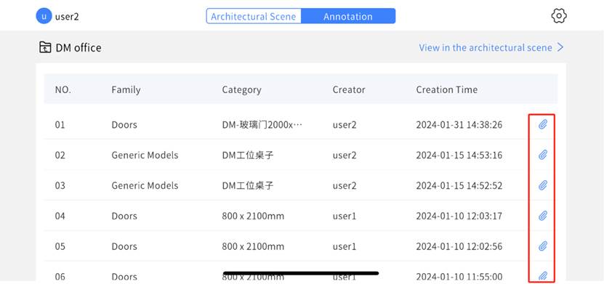Open attachment for row 04 Doors
The width and height of the screenshot is (604, 284).
(543, 216)
